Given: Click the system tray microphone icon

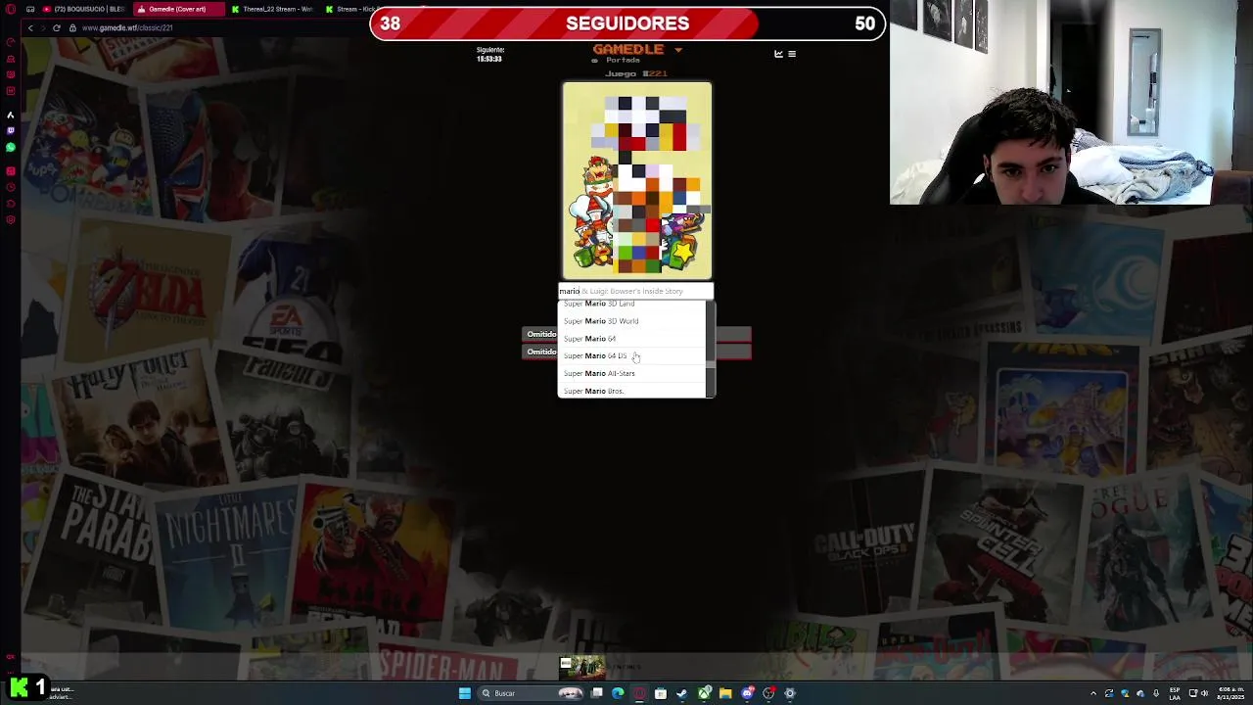Looking at the screenshot, I should pyautogui.click(x=1156, y=693).
